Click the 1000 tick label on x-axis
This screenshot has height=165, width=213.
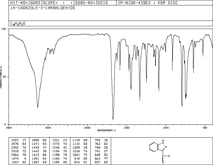coord(166,128)
